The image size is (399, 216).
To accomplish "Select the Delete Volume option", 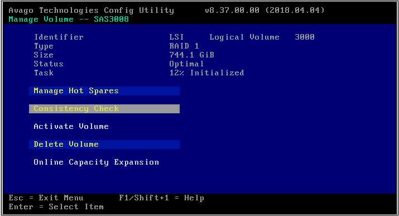I will (x=104, y=144).
